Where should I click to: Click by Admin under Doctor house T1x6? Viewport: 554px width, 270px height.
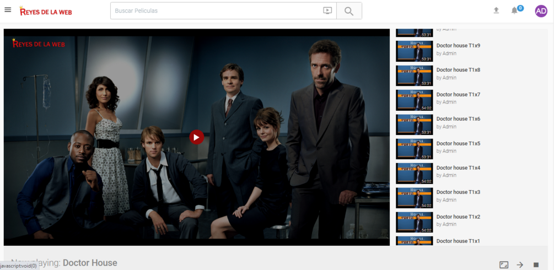click(x=447, y=127)
